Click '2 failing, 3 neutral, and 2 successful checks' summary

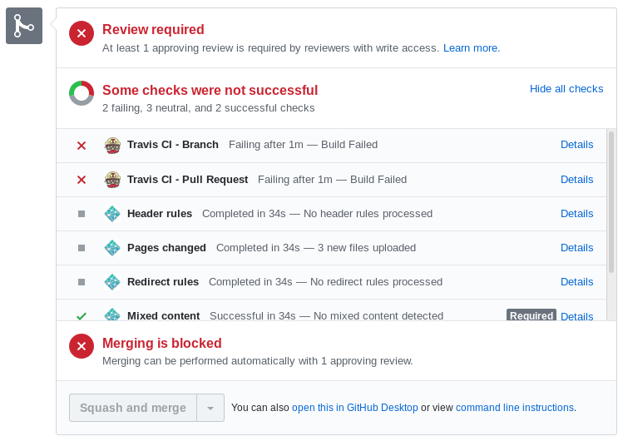tap(209, 108)
